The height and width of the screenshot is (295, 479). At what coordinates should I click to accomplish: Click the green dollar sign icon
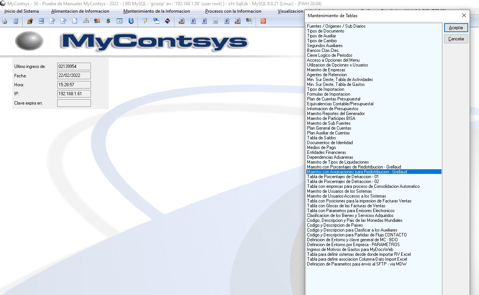pos(108,21)
